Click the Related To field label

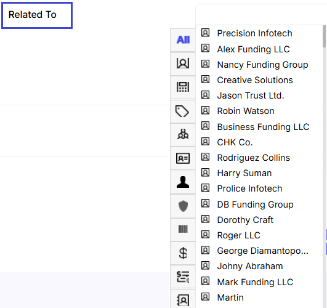[32, 15]
